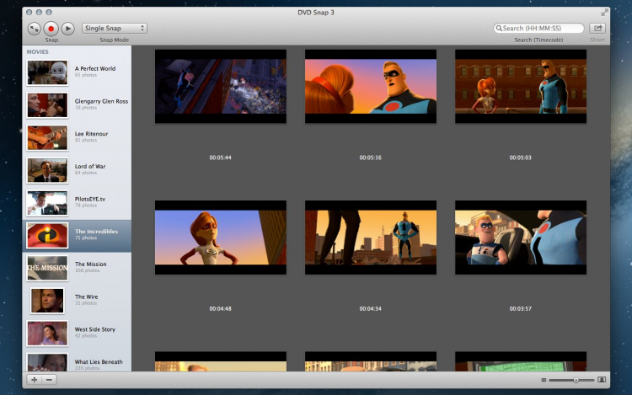Click the plus button to add a movie
This screenshot has width=632, height=395.
pos(35,380)
